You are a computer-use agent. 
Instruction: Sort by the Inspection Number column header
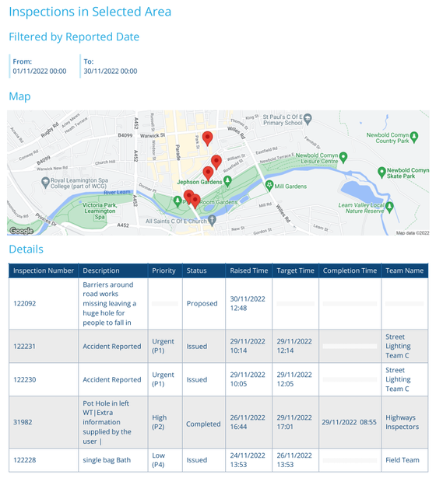[x=44, y=270]
